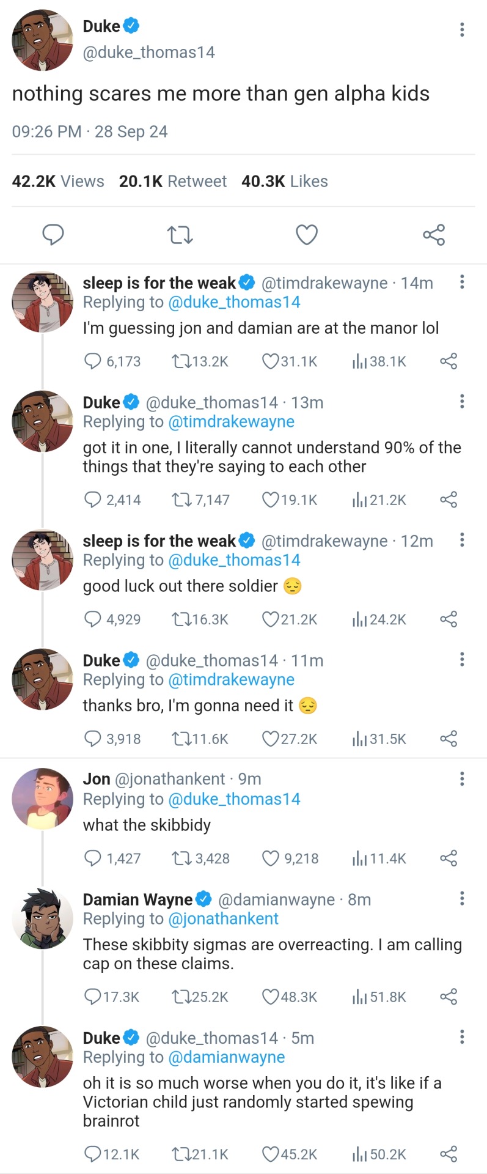Retweet Damian Wayne's skibbity sigmas reply
The width and height of the screenshot is (487, 1174).
coord(181,997)
